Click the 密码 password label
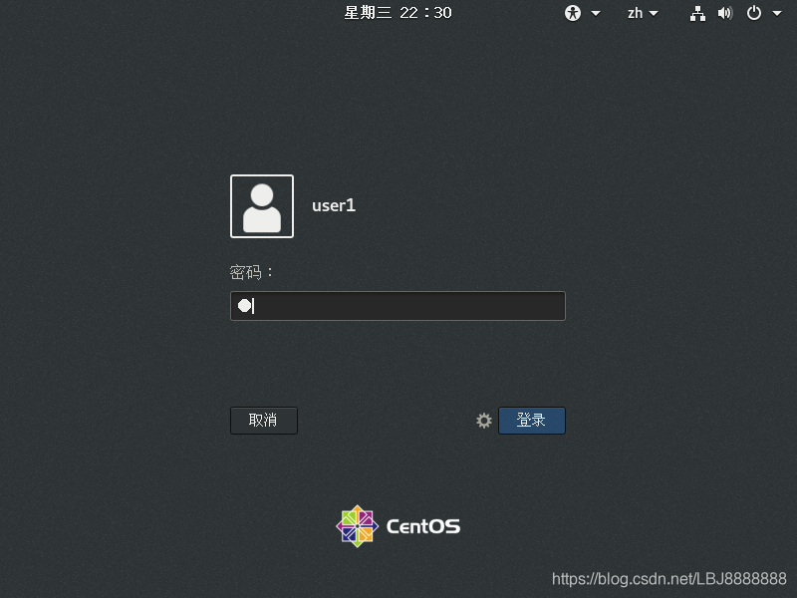Viewport: 797px width, 598px height. click(251, 272)
